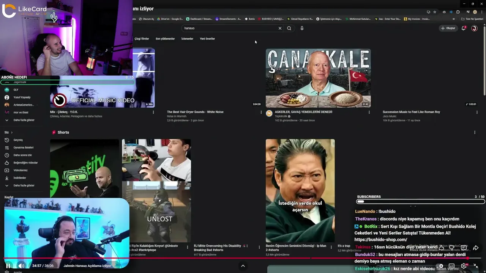The image size is (486, 273).
Task: Open the notifications bell
Action: coord(464,28)
